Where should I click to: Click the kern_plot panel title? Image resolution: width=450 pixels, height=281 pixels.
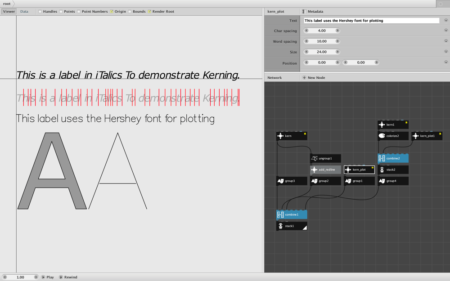click(x=275, y=12)
